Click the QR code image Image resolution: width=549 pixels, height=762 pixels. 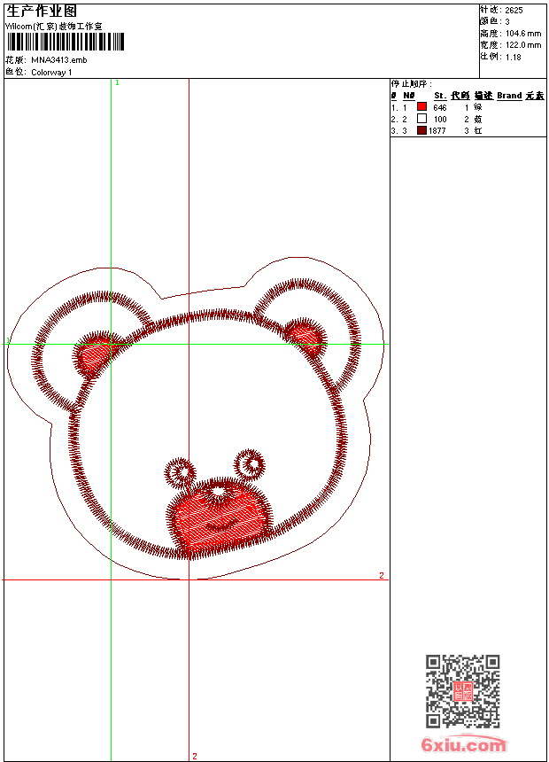point(462,691)
